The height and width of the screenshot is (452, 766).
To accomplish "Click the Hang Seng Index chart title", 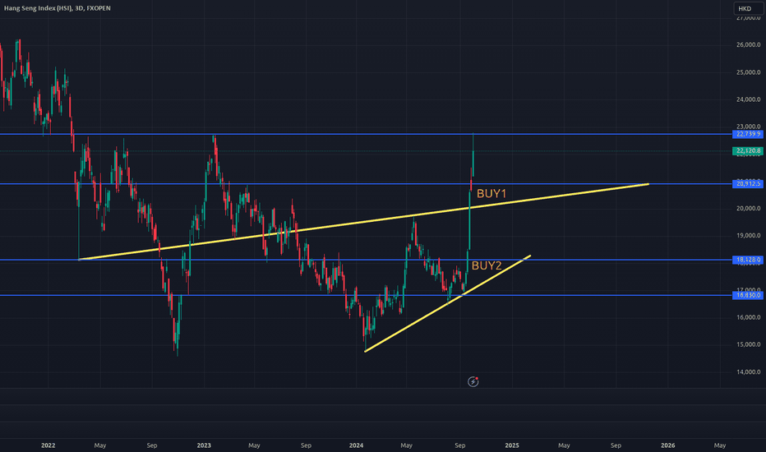I will 58,8.
